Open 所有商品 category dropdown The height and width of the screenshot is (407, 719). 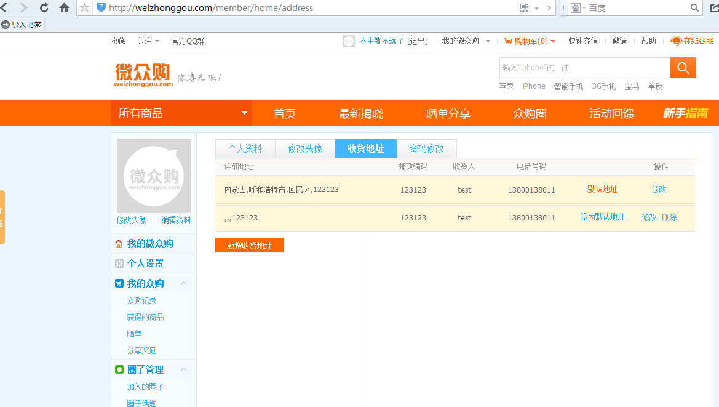pos(181,113)
